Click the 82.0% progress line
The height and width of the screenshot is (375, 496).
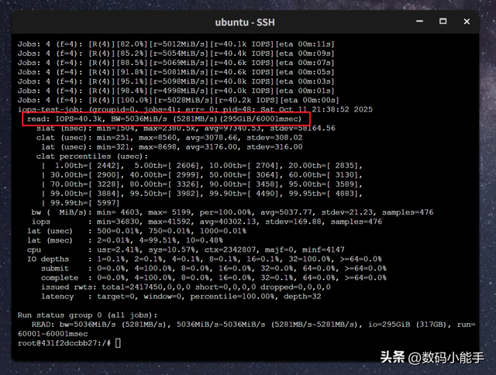coord(176,44)
